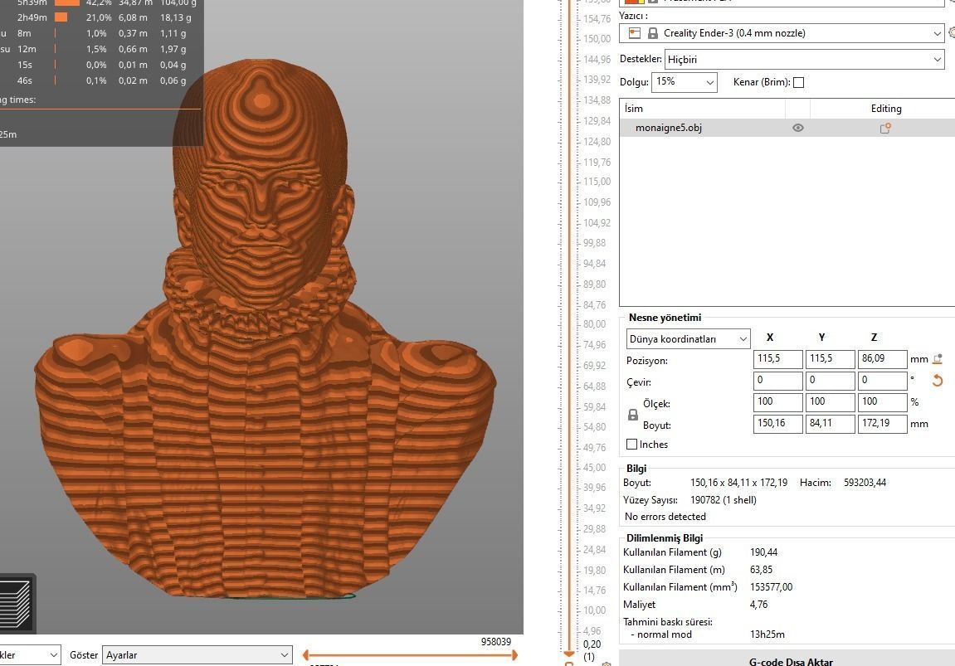
Task: Click the Ölçek Z scale field
Action: click(x=883, y=401)
